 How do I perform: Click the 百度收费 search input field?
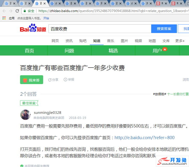[x=100, y=29]
